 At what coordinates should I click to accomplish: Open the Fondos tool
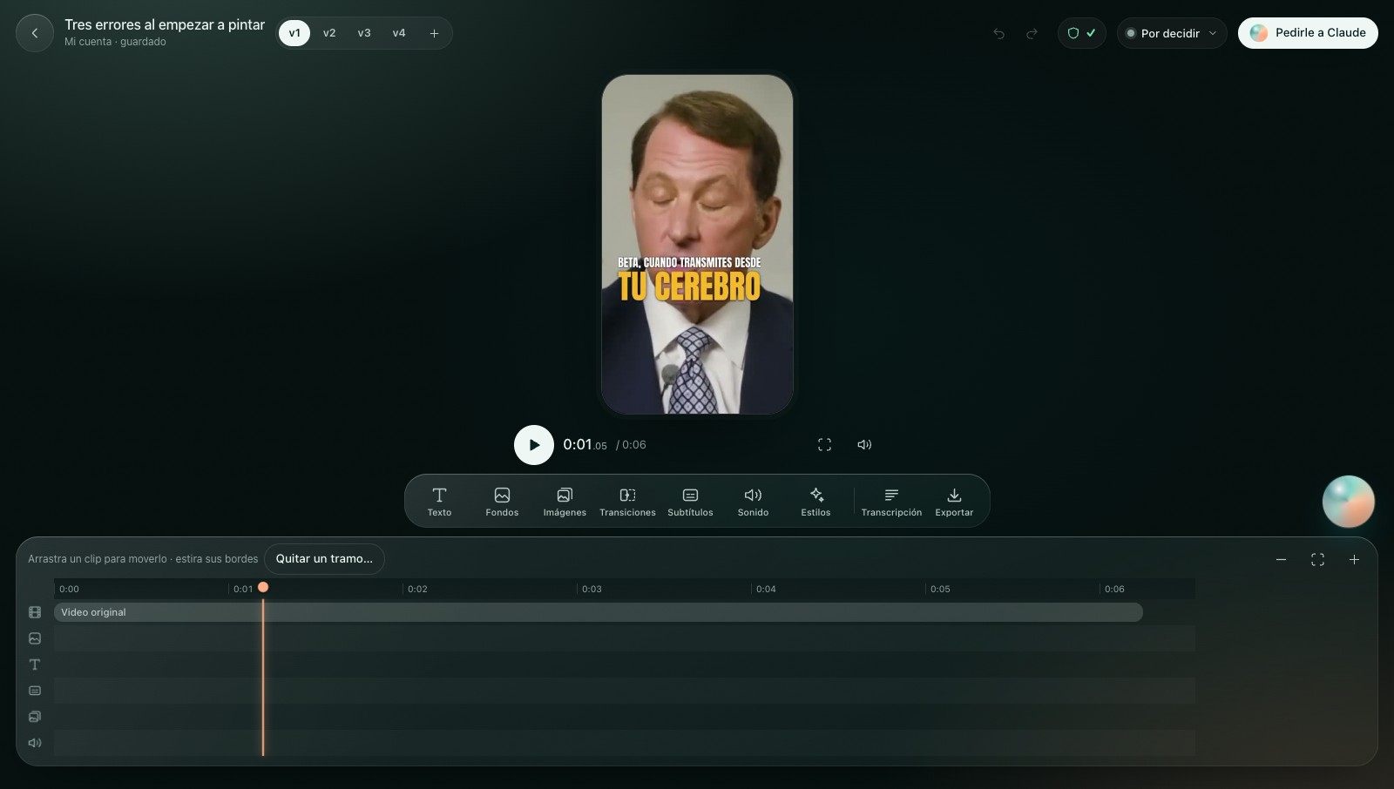point(502,502)
